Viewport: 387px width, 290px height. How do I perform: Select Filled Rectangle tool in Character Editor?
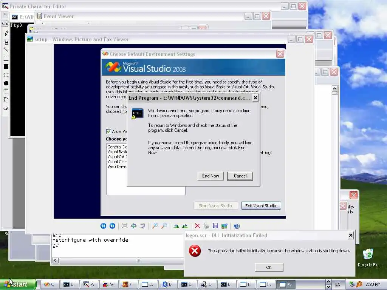point(6,66)
